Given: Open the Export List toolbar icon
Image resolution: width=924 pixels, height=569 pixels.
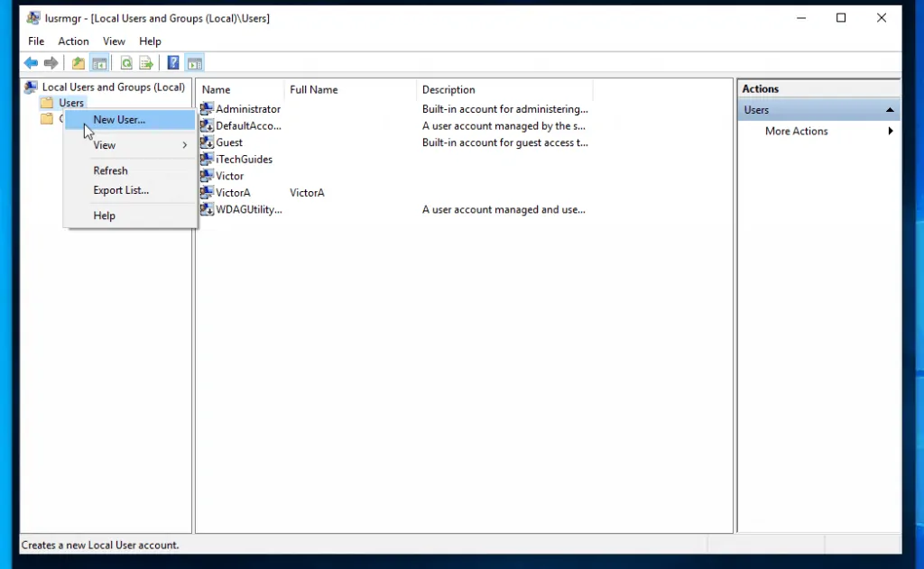Looking at the screenshot, I should point(146,62).
